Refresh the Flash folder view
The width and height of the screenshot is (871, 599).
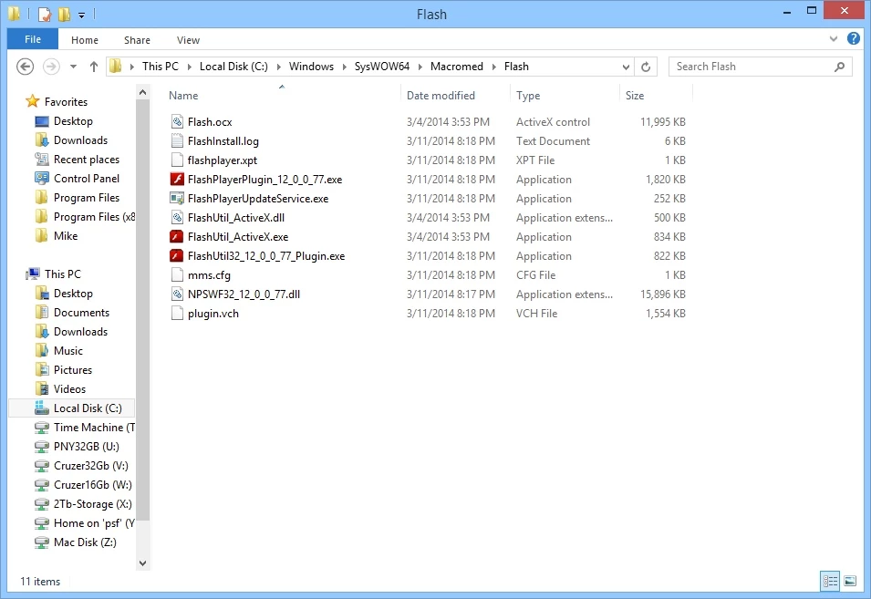click(646, 67)
